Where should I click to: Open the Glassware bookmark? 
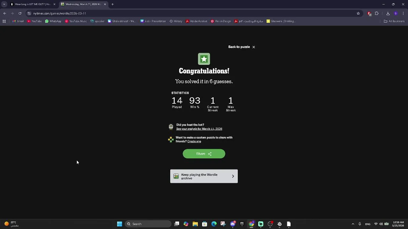pyautogui.click(x=281, y=21)
